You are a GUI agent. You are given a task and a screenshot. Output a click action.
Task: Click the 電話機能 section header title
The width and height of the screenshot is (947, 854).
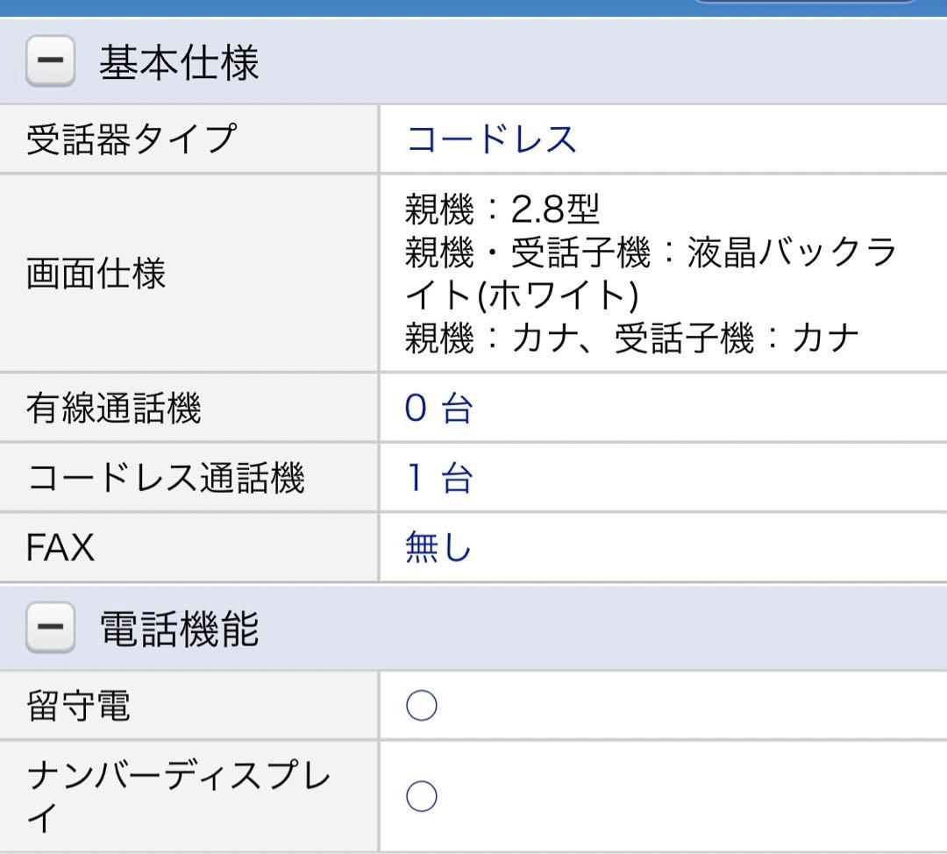pos(179,630)
